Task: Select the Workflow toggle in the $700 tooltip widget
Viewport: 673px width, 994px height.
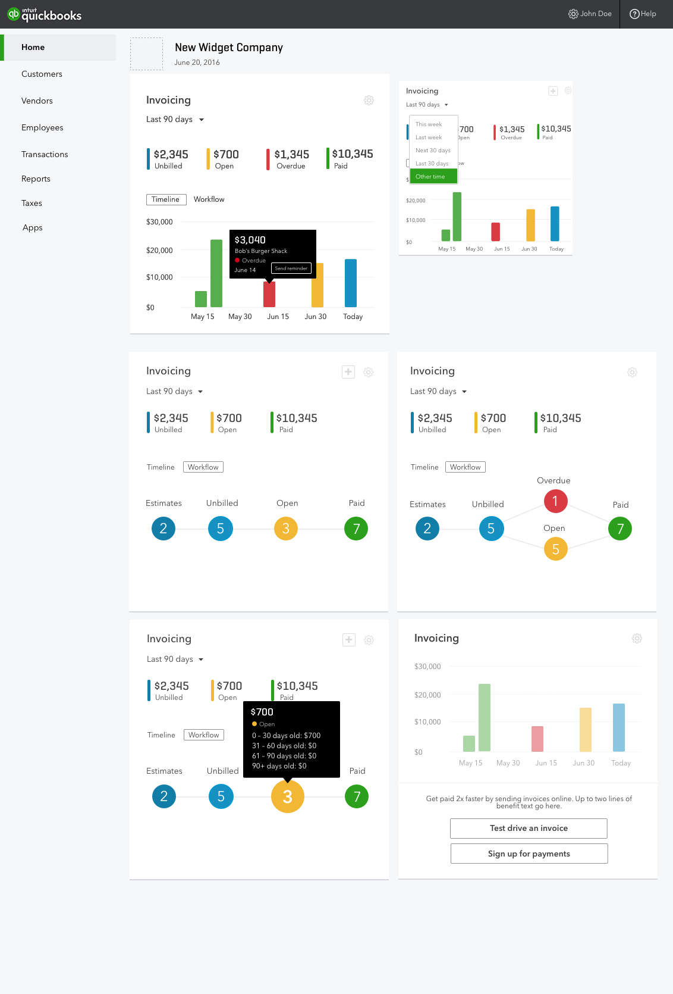Action: click(204, 735)
